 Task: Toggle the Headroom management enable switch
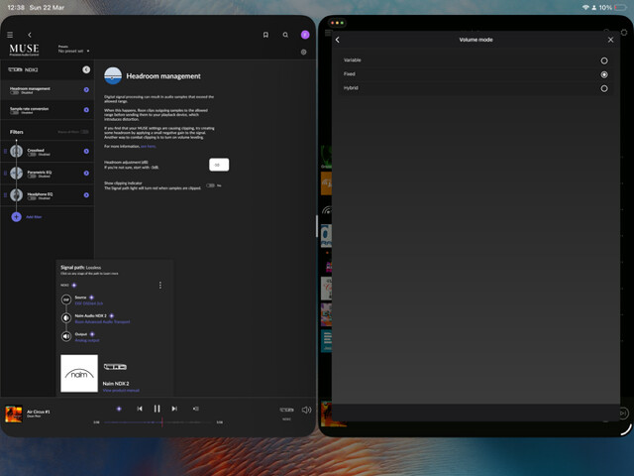(x=15, y=92)
